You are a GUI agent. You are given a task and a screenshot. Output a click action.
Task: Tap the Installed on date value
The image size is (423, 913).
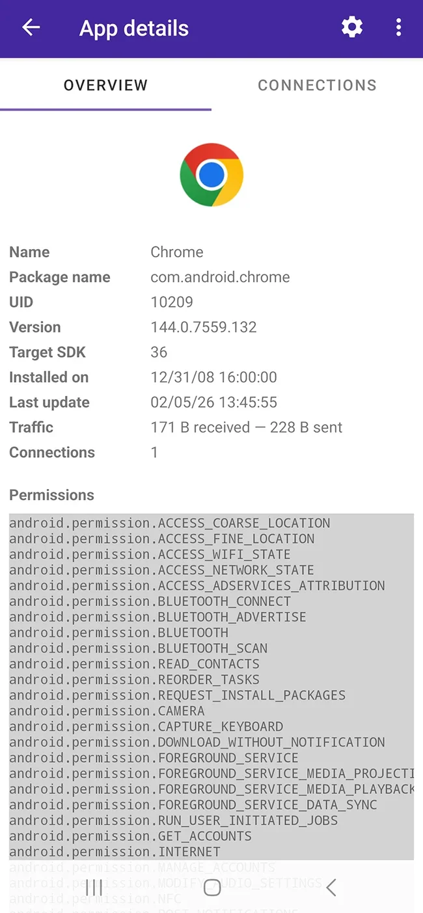coord(213,377)
